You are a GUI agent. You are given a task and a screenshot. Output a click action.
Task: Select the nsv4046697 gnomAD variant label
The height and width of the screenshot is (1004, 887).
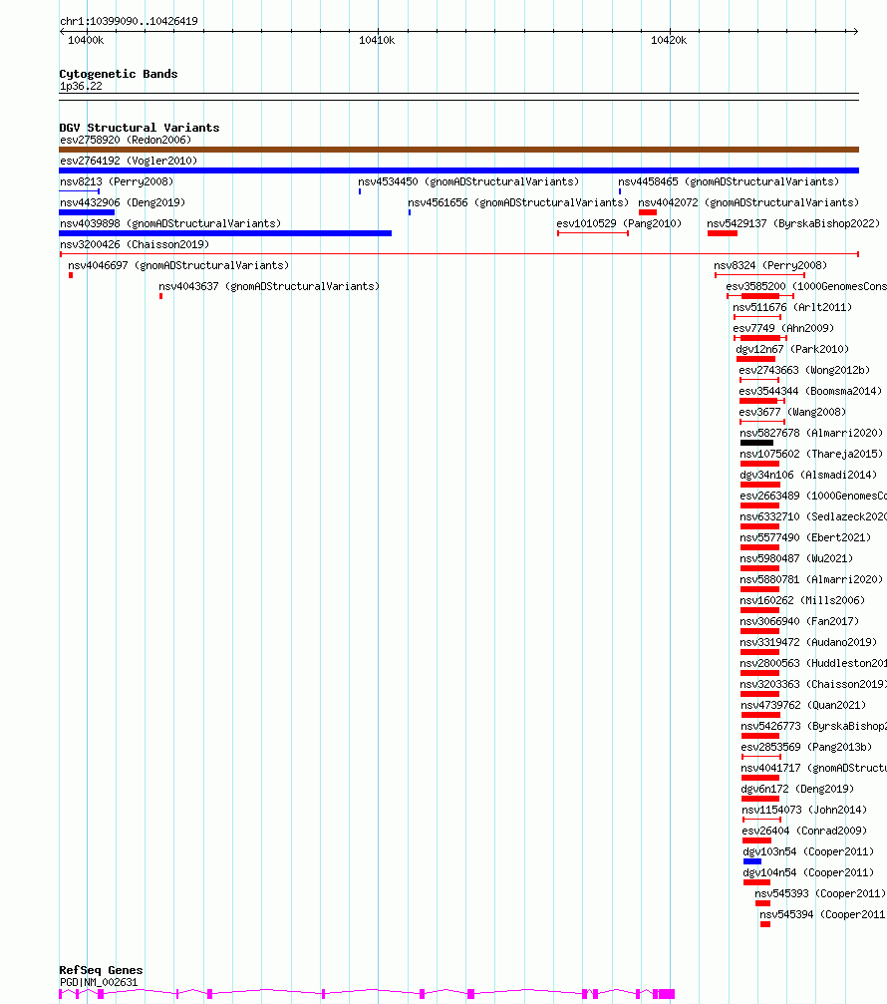[178, 266]
